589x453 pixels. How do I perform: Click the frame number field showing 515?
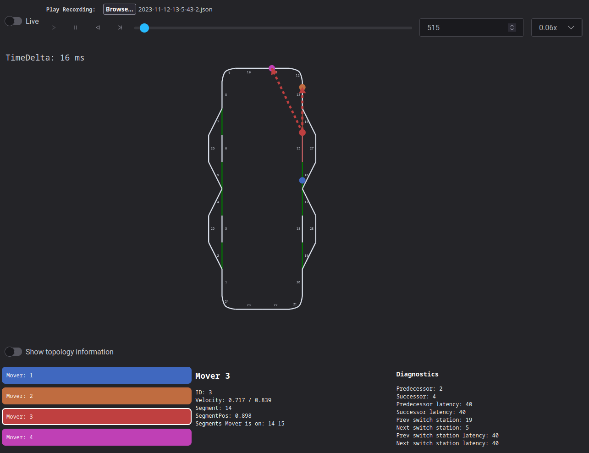point(463,28)
